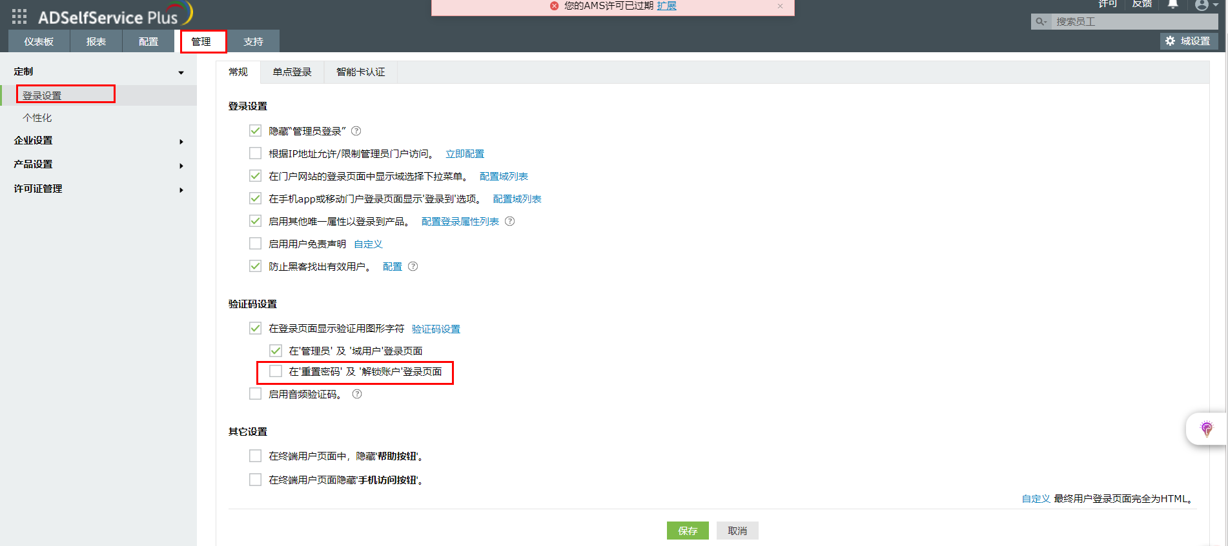Screen dimensions: 1228x546
Task: Focus the 搜索员工 search field
Action: point(1134,22)
